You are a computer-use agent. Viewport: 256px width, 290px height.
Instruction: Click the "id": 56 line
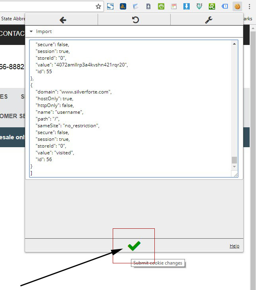pos(44,160)
